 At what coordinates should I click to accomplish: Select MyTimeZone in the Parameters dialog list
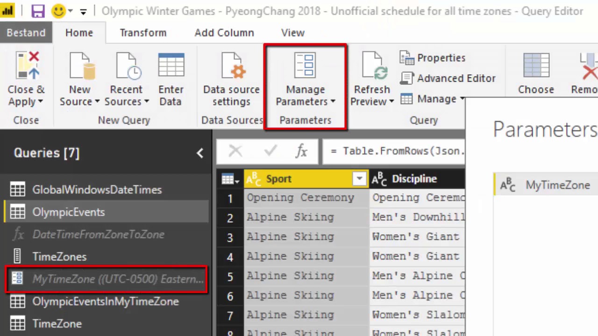[x=546, y=185]
